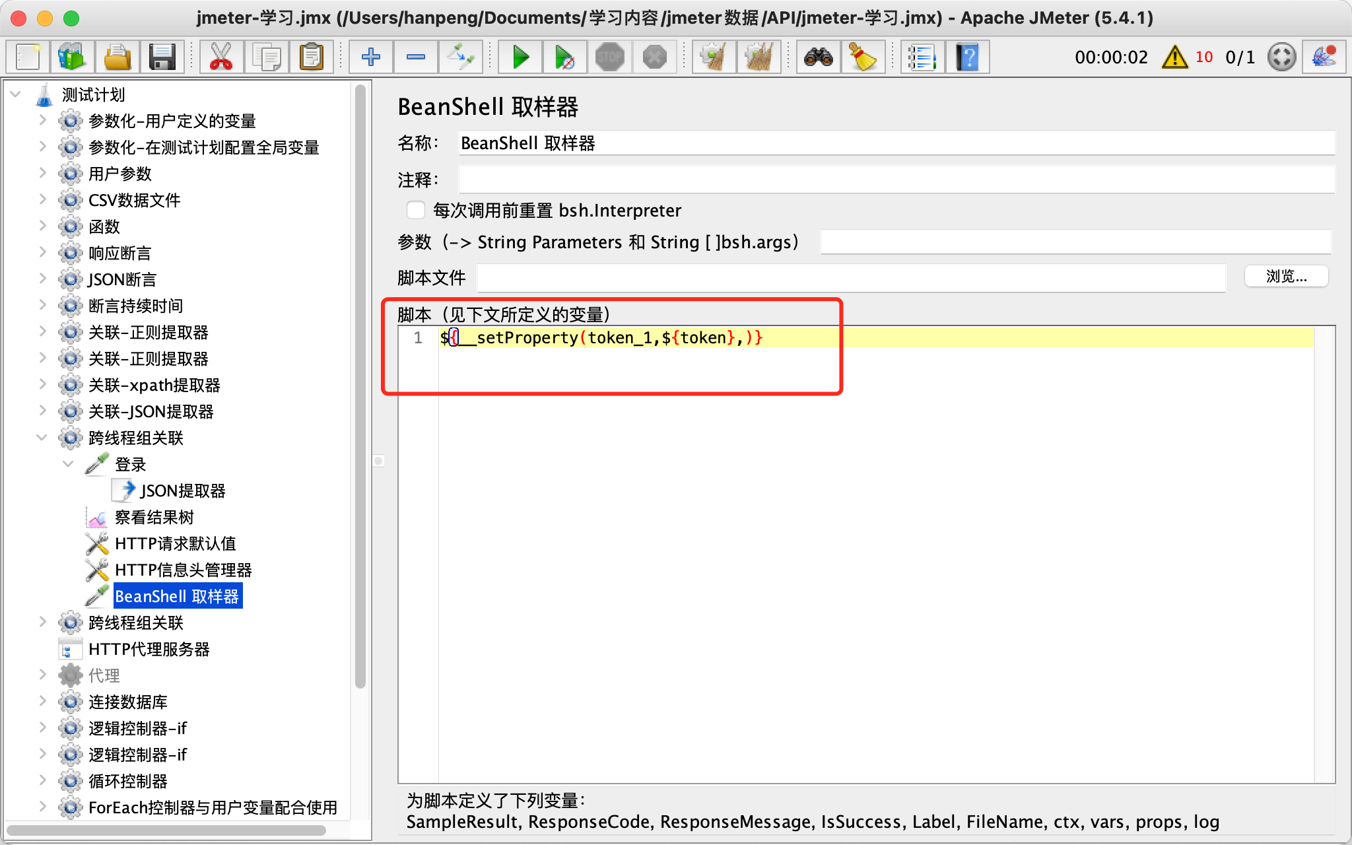Select 察看结果树 listener
Screen dimensions: 1352x845
154,517
